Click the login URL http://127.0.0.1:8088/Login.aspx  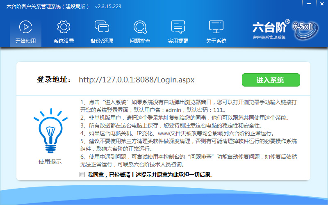[x=137, y=80]
